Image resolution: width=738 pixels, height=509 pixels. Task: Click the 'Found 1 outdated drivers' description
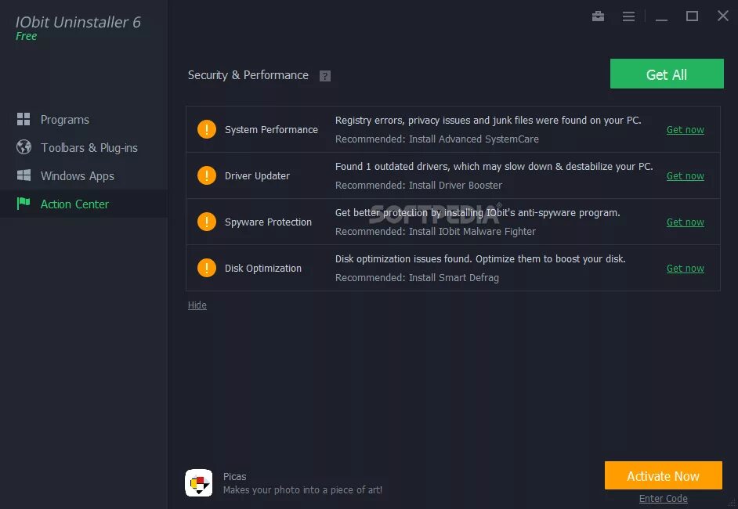(494, 167)
